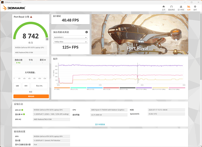The image size is (202, 147).
Task: Expand 显示详细信息 in system info
Action: 101,124
